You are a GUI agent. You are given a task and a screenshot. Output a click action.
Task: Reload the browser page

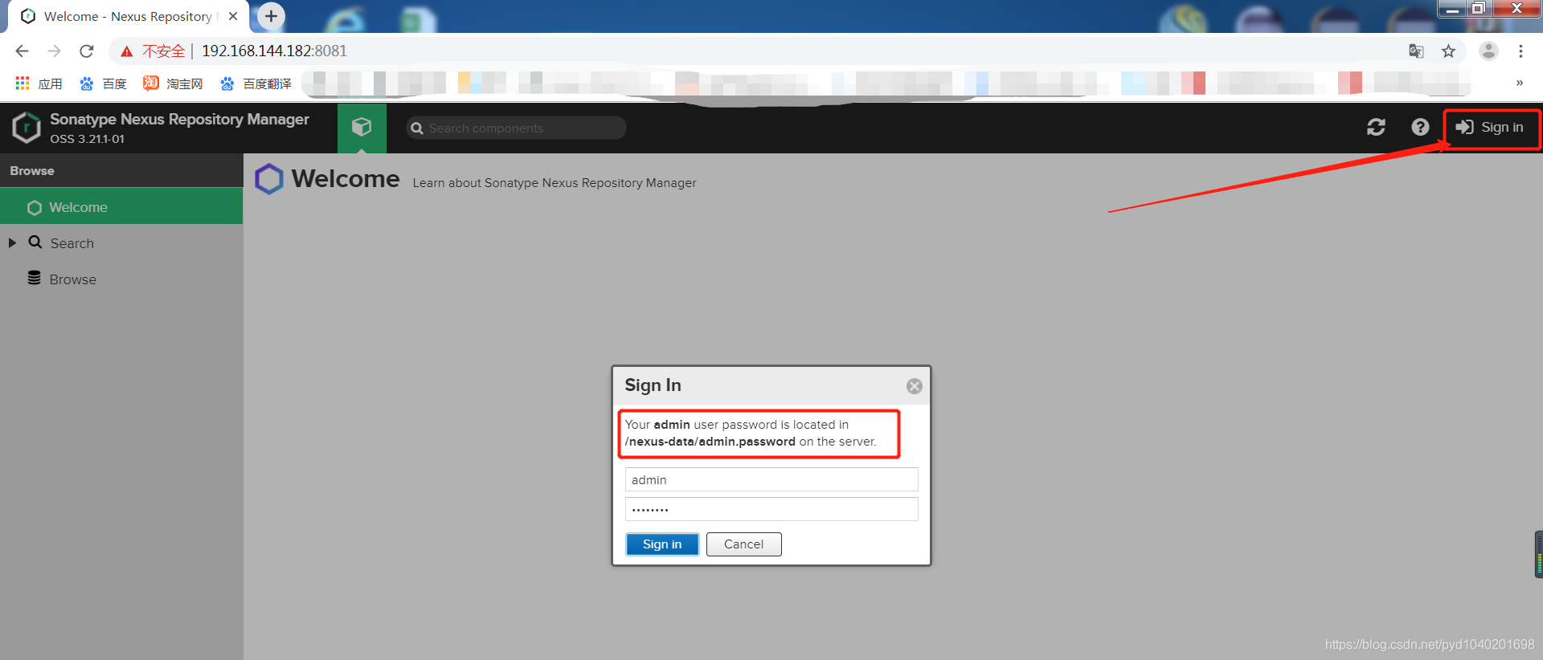pos(87,51)
